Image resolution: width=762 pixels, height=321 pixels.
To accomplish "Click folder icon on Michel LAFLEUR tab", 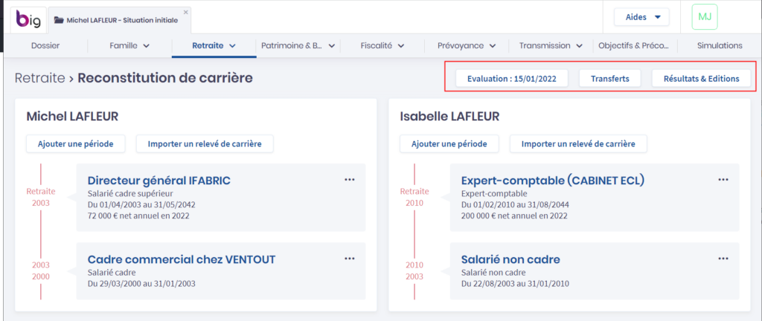I will coord(60,21).
